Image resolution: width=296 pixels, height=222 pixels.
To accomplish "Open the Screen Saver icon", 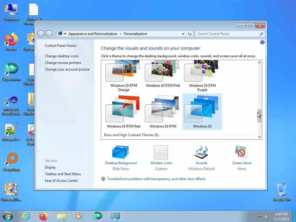I will (x=242, y=152).
